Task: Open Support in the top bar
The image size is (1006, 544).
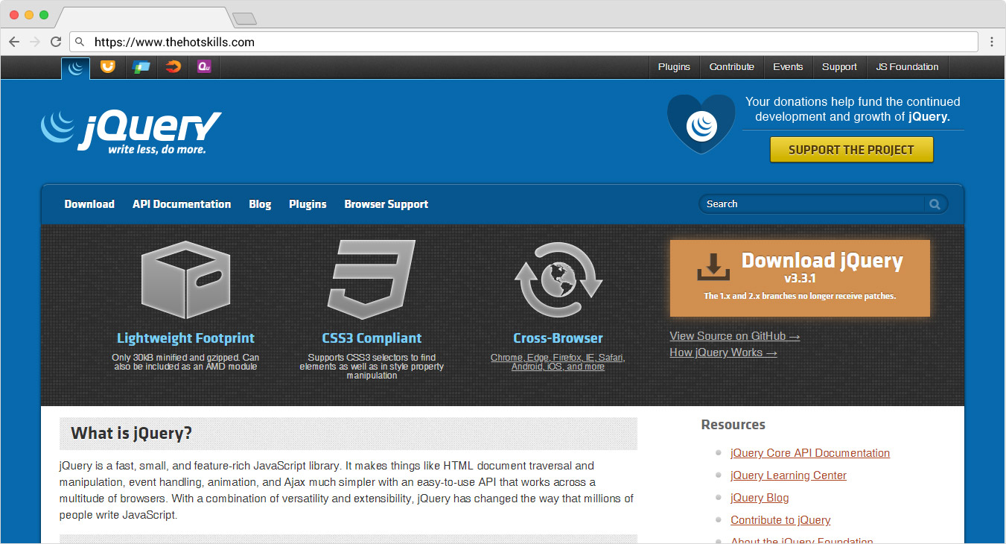Action: [x=839, y=67]
